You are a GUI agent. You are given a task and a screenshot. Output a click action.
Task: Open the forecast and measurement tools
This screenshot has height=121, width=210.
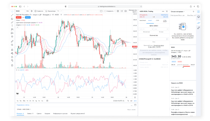12,33
